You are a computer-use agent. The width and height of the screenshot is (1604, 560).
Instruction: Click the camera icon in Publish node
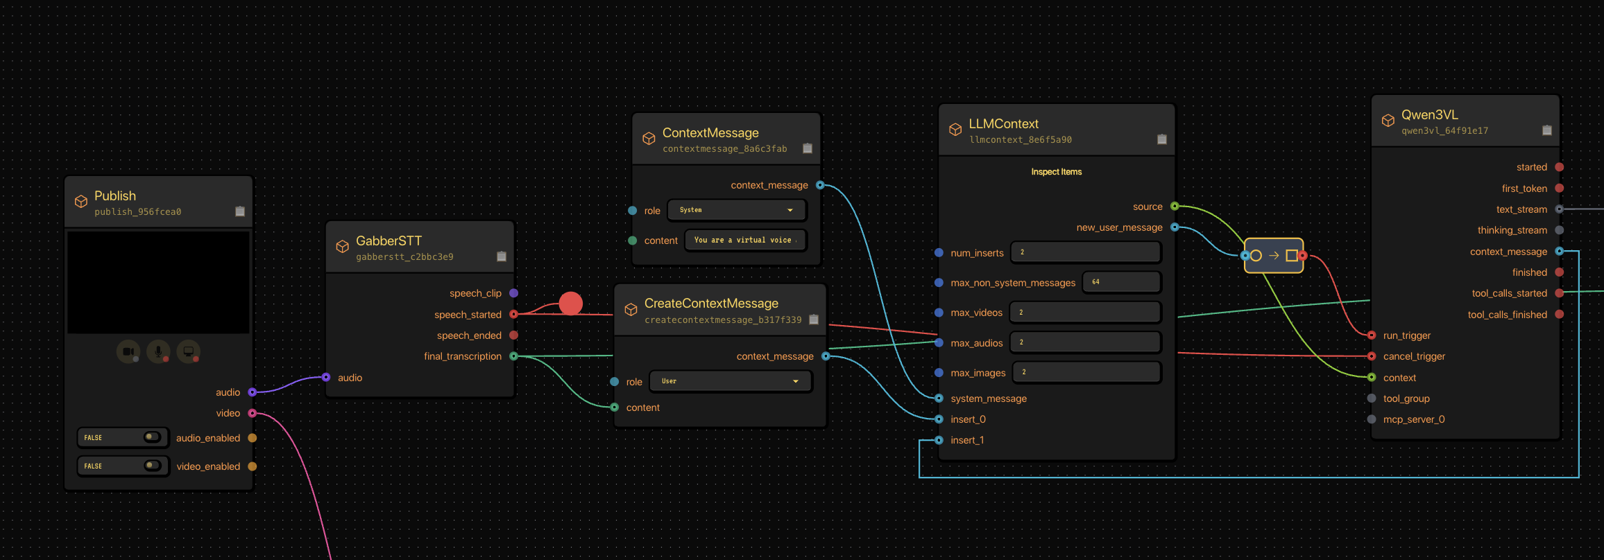pyautogui.click(x=128, y=351)
